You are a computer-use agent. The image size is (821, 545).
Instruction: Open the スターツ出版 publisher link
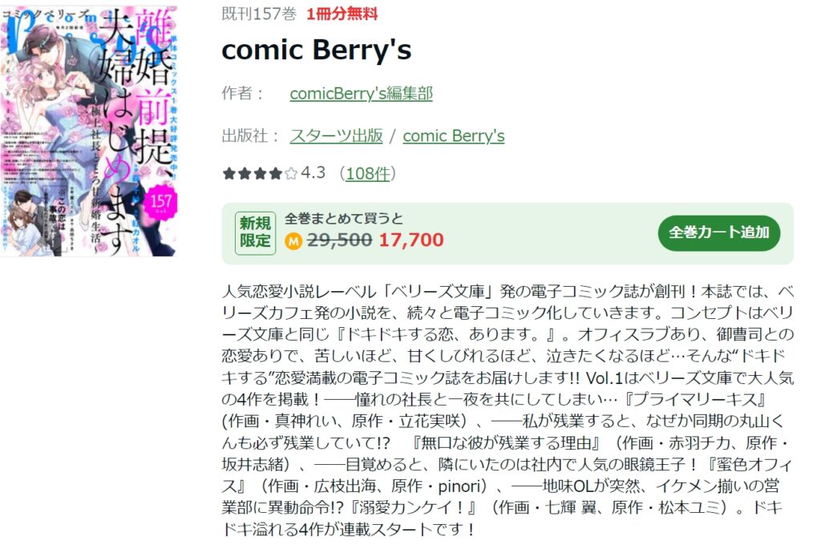(336, 135)
